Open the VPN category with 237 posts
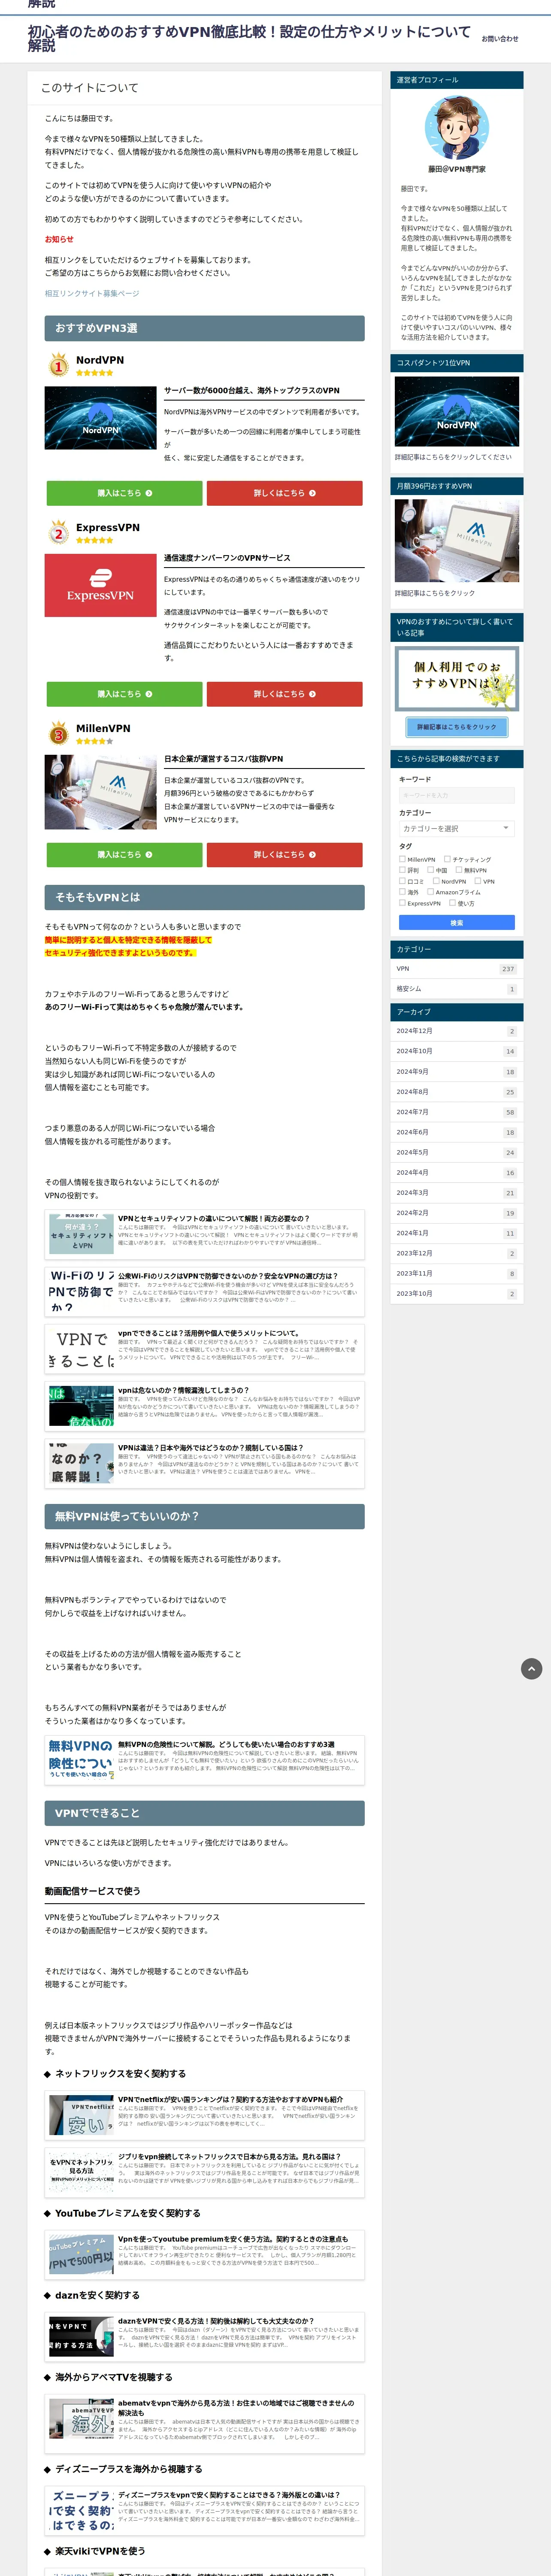The image size is (551, 2576). (x=456, y=968)
